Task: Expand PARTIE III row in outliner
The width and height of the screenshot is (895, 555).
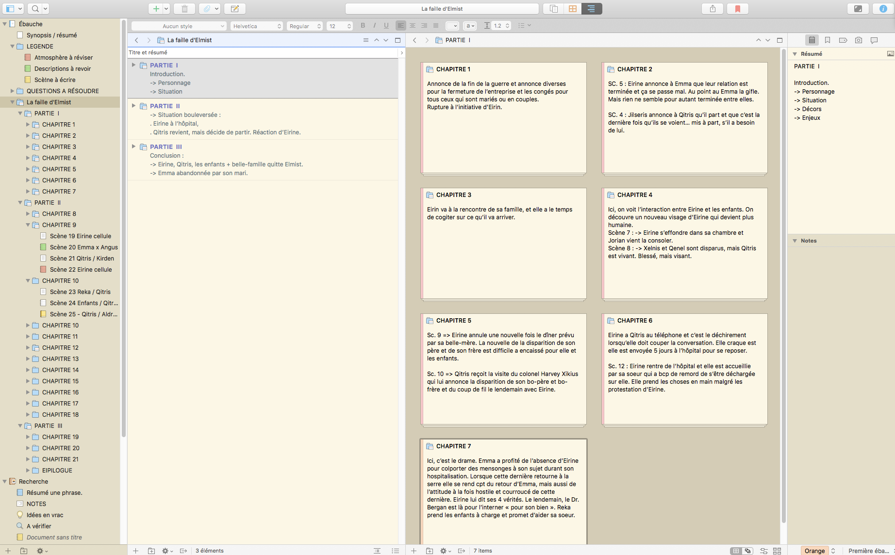Action: pyautogui.click(x=133, y=147)
